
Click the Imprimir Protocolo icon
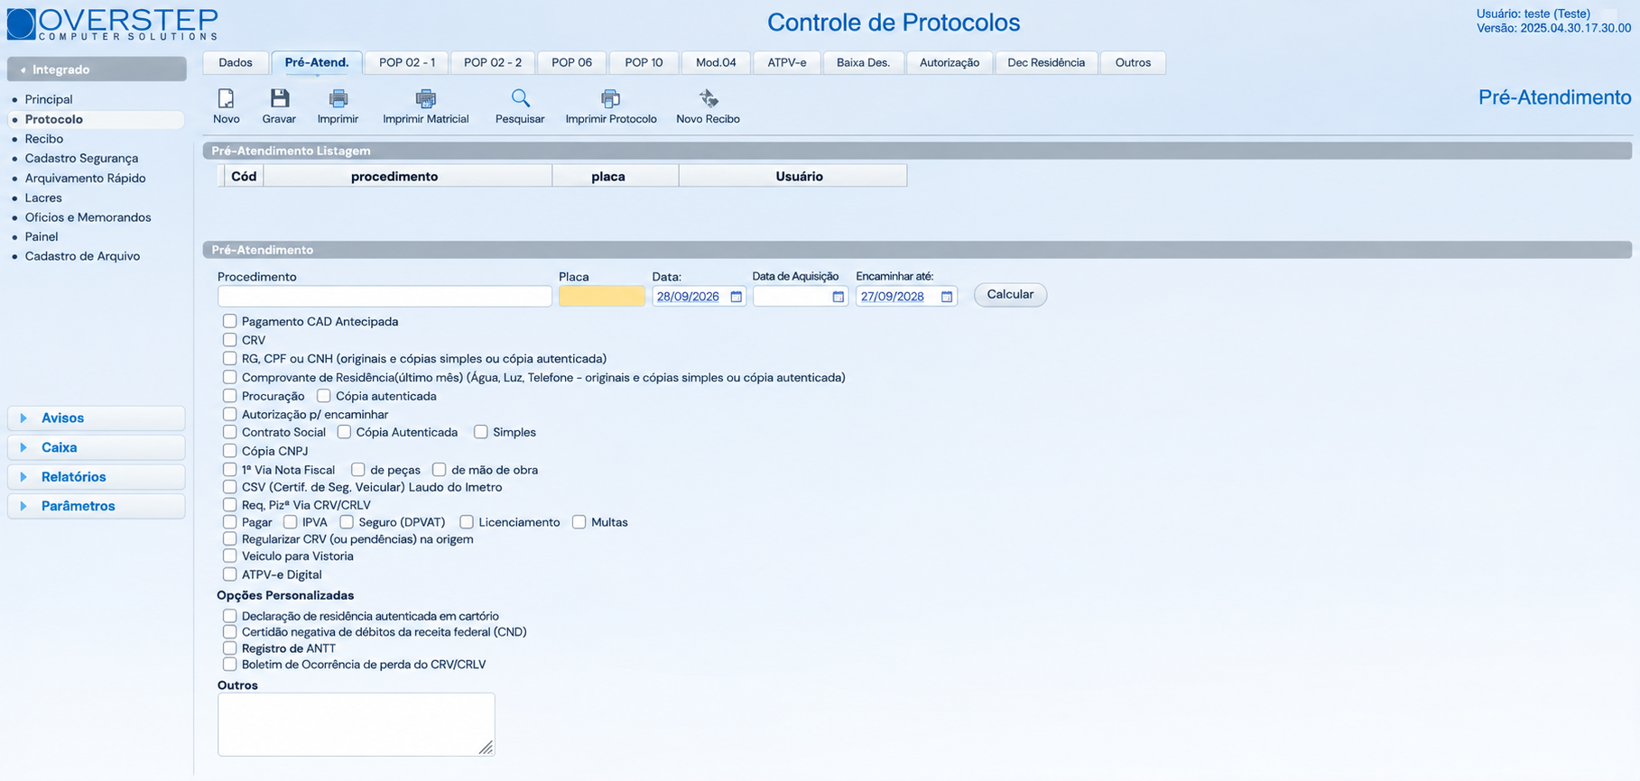click(610, 98)
